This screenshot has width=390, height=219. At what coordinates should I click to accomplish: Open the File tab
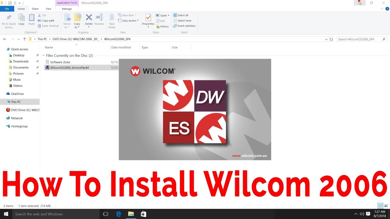[7, 9]
